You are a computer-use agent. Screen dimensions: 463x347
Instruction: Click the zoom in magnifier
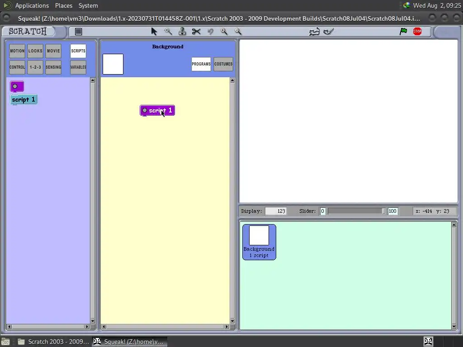(x=224, y=32)
